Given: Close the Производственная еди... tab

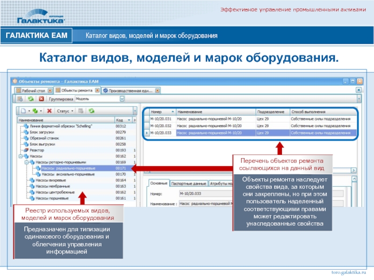Looking at the screenshot, I should [158, 90].
